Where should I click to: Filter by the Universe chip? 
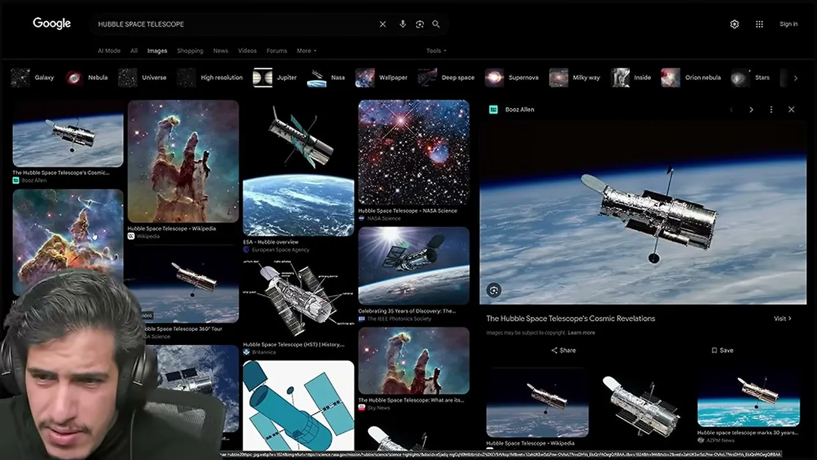(142, 78)
